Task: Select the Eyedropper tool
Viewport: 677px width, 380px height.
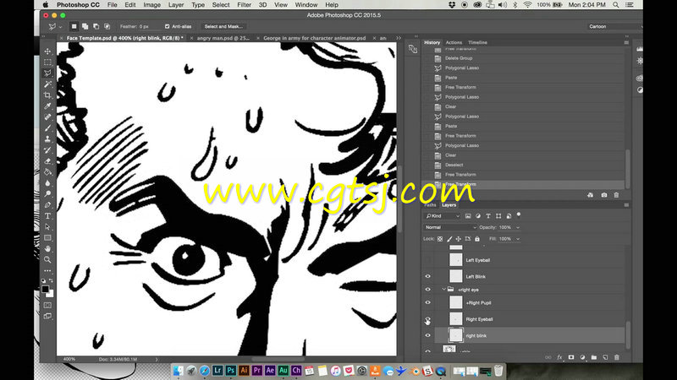Action: pyautogui.click(x=47, y=106)
